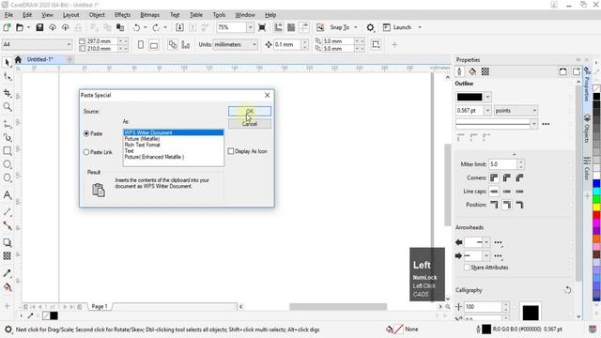Click the Miter limit input field
The image size is (601, 338).
(x=502, y=164)
